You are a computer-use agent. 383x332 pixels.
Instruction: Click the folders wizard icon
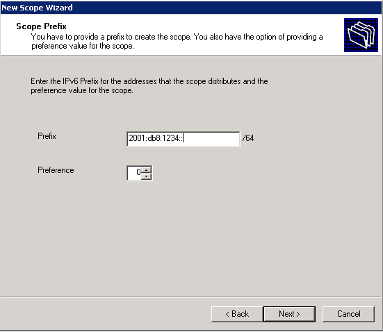tap(361, 35)
